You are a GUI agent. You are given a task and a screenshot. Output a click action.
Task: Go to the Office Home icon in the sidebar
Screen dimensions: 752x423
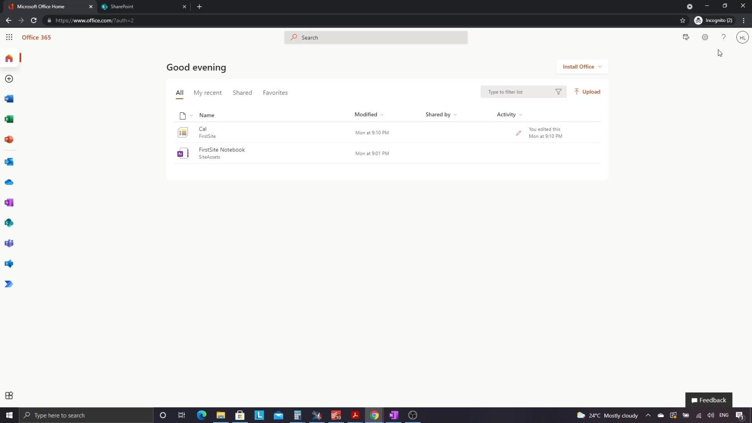pos(9,58)
